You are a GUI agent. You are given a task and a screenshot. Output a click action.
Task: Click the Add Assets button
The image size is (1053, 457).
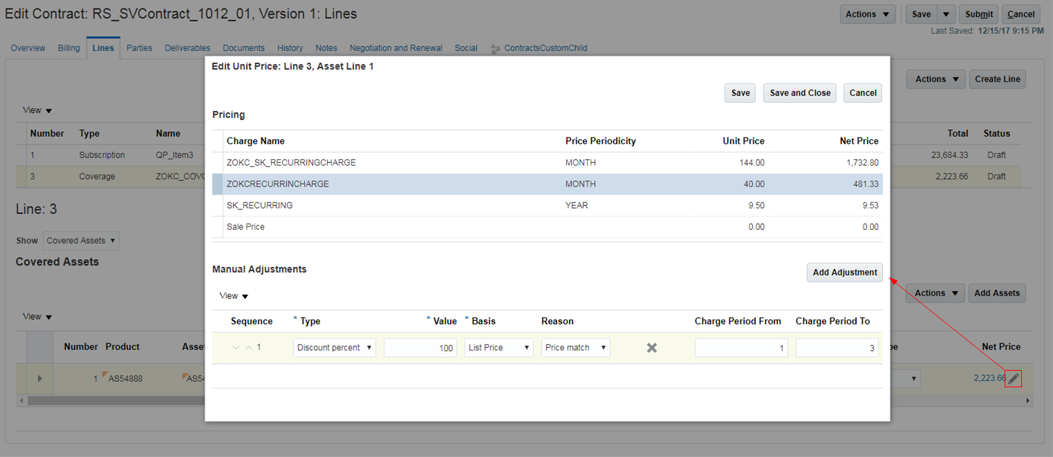(997, 293)
